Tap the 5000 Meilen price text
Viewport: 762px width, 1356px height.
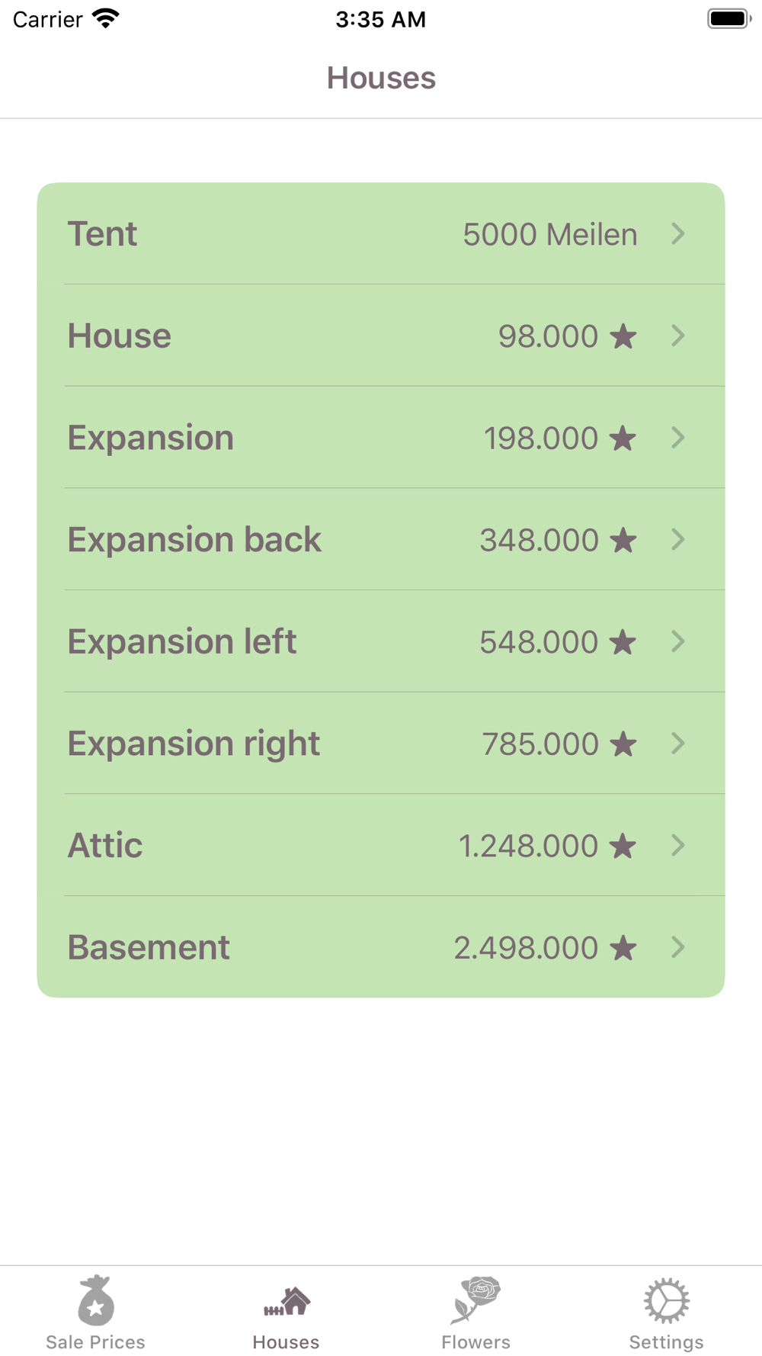pyautogui.click(x=550, y=235)
